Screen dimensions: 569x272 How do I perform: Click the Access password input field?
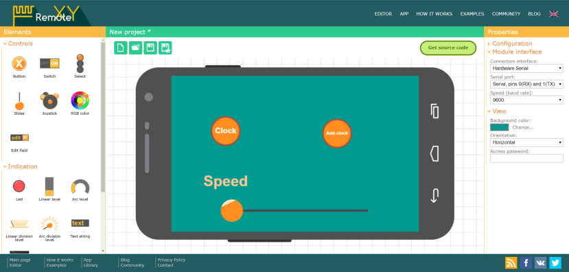526,159
